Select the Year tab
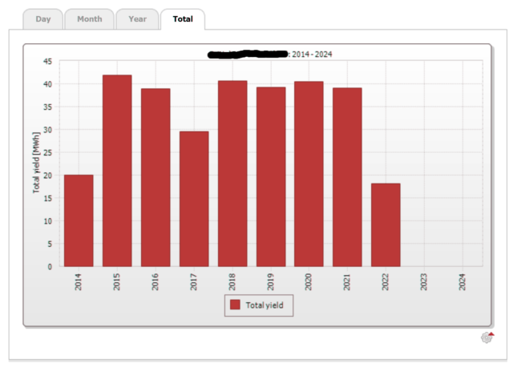Viewport: 513px width, 368px height. coord(137,19)
